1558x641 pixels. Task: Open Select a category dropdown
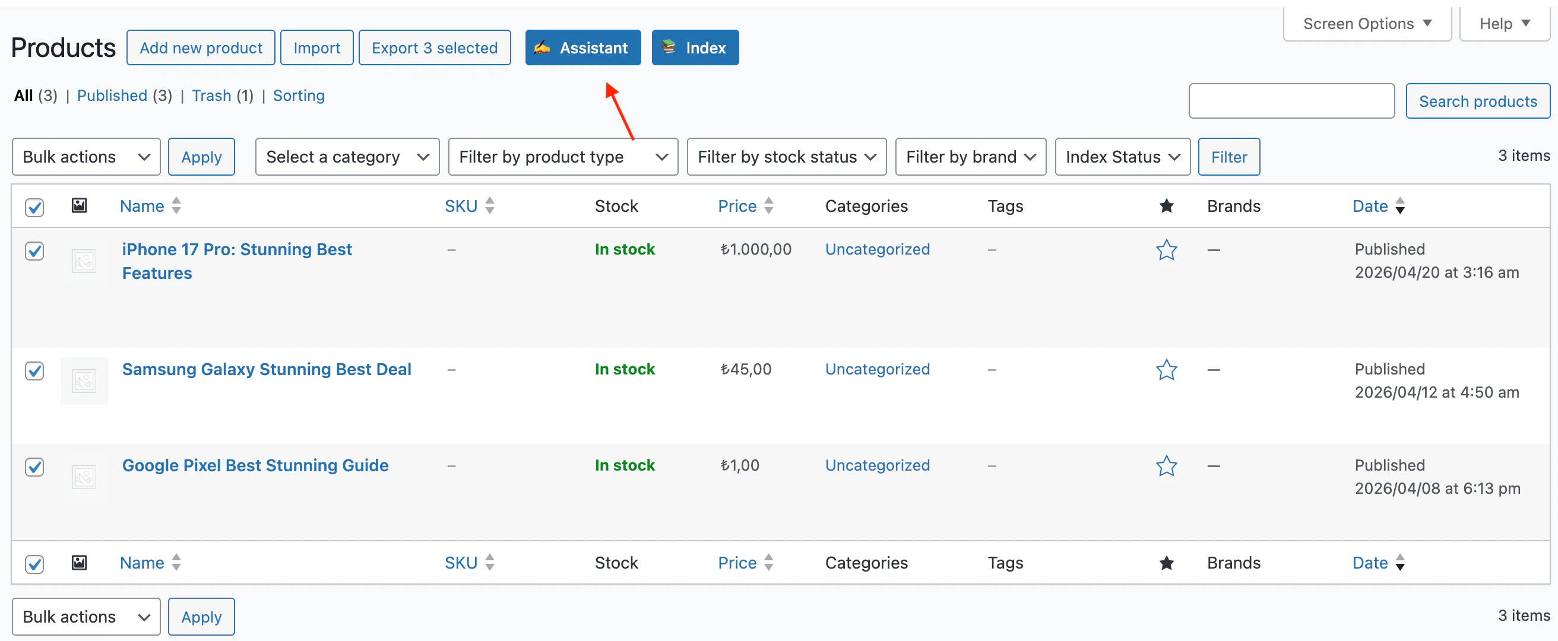point(347,157)
